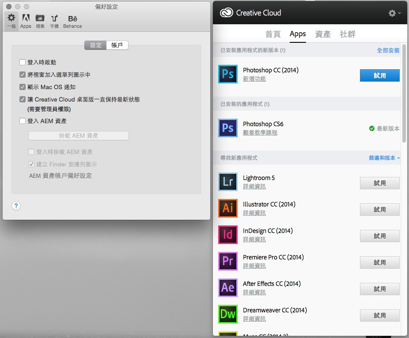Open the preferences help question mark
This screenshot has height=338, width=409.
16,206
